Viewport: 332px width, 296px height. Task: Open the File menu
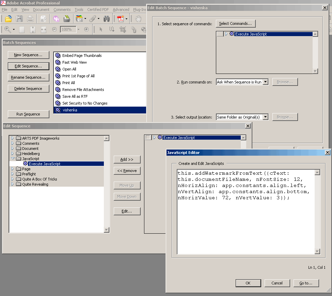4,10
